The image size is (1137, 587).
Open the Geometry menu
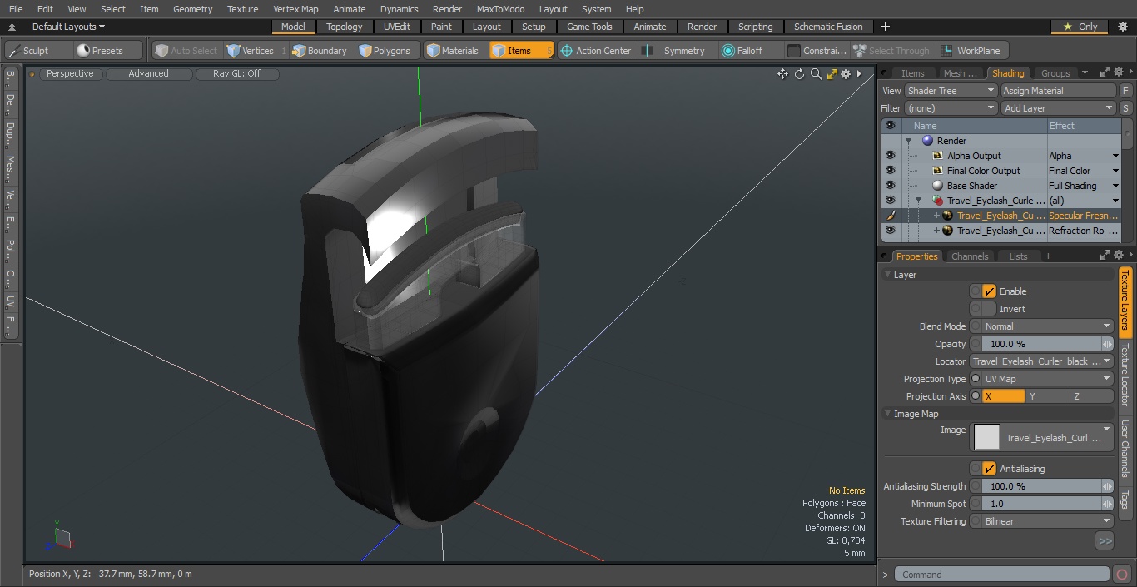(192, 9)
